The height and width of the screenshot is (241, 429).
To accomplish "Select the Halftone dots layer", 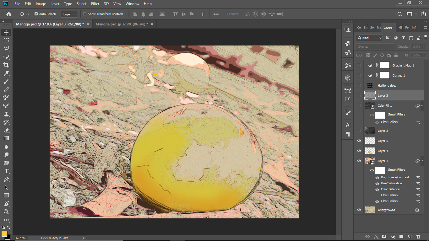I will 387,85.
